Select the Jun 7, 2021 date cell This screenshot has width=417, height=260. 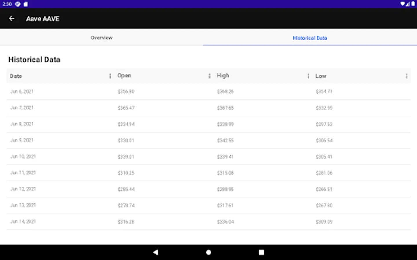[22, 108]
